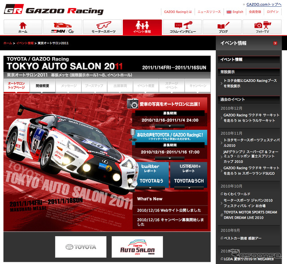Open the GRMN / G's car icon section
Image resolution: width=287 pixels, height=264 pixels.
[62, 27]
